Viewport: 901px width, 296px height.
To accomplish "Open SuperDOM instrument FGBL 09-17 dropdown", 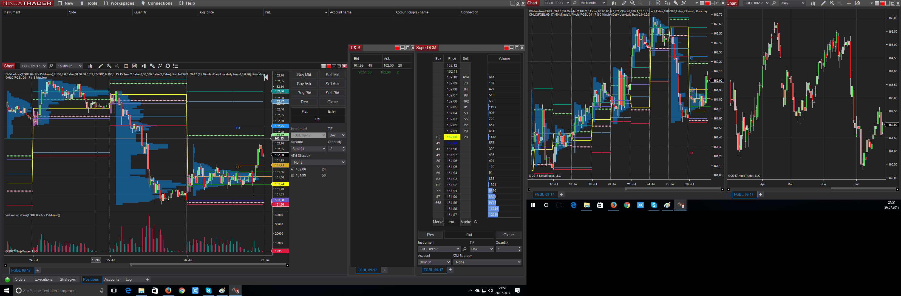I will tap(439, 249).
